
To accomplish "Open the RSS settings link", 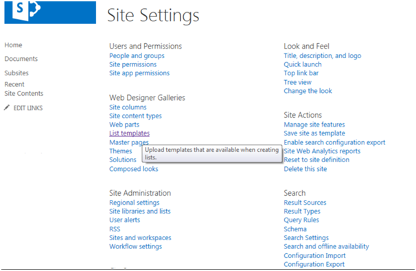I will 115,229.
